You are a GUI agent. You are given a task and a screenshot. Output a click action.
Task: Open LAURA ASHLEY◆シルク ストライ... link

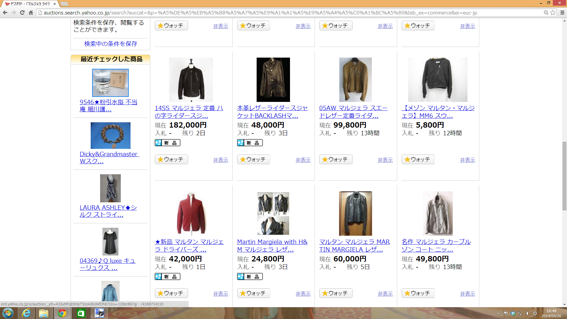point(108,211)
